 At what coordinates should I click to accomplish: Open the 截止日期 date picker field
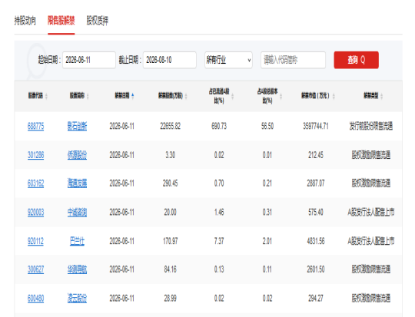(170, 60)
